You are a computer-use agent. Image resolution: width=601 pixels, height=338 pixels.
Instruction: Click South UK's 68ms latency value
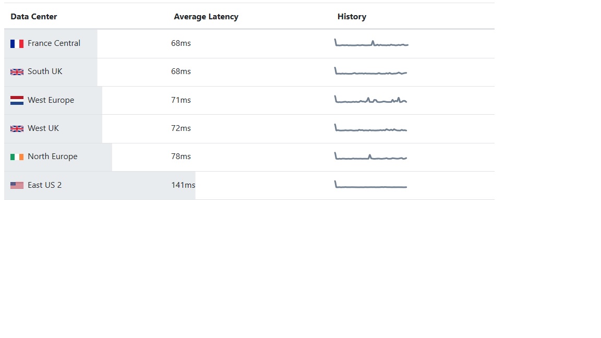pyautogui.click(x=181, y=71)
